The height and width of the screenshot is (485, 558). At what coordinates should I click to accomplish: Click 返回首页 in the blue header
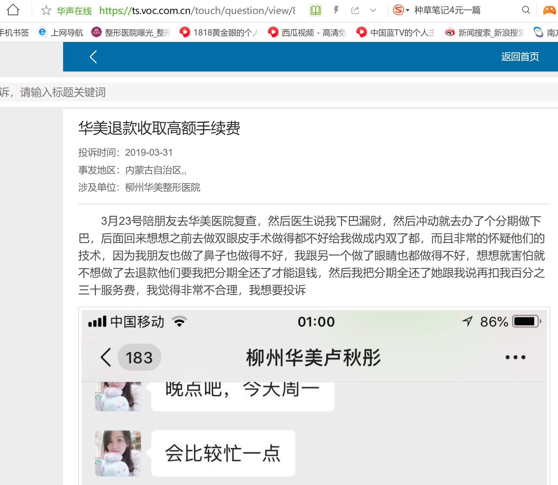pos(520,57)
